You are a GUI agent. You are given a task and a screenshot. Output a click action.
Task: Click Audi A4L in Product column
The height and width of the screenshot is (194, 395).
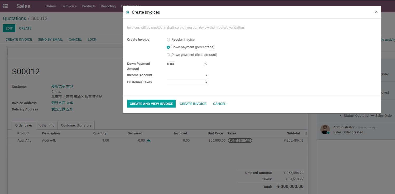pyautogui.click(x=25, y=140)
